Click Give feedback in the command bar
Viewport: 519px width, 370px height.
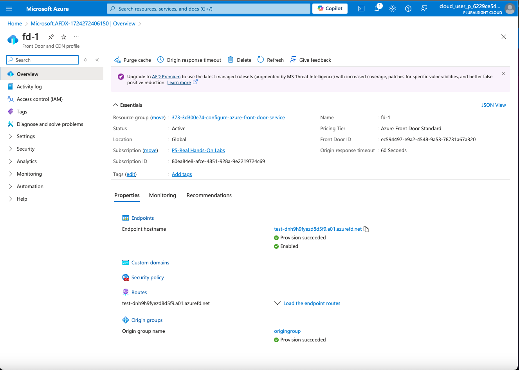(x=310, y=60)
